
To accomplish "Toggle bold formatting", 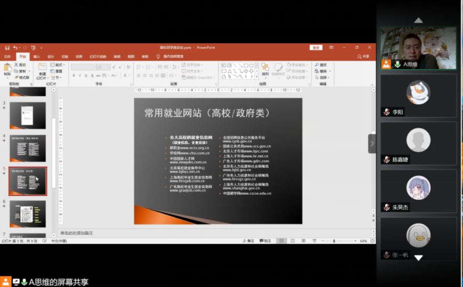I will click(x=74, y=76).
